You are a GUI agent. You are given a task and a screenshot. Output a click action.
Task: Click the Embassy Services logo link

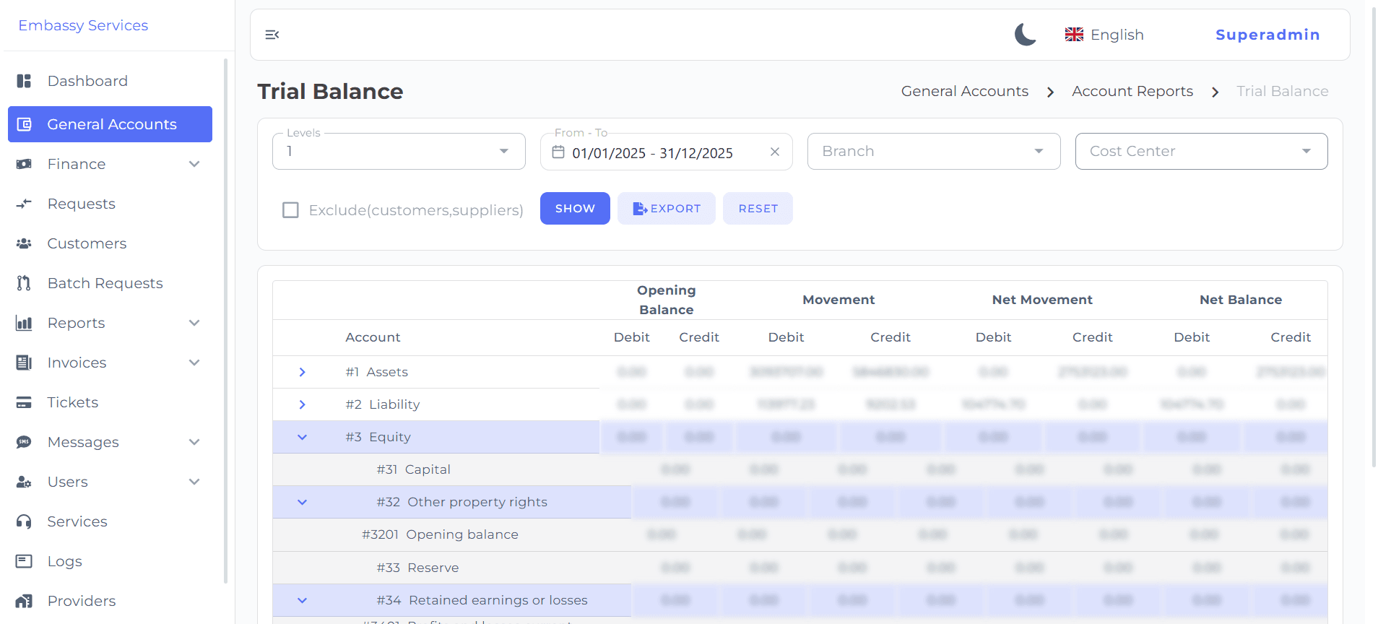pyautogui.click(x=83, y=25)
